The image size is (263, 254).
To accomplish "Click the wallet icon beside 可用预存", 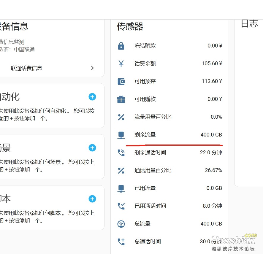I will click(x=121, y=82).
